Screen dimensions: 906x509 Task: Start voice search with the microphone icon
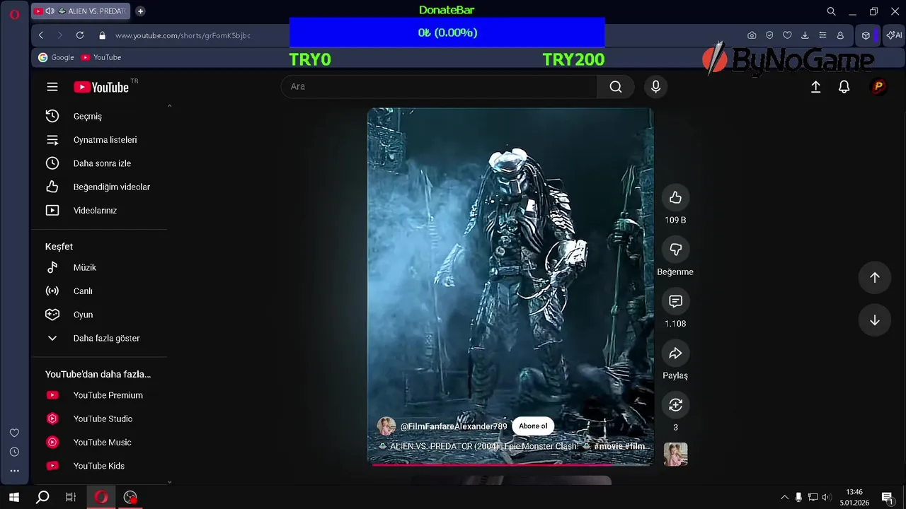click(655, 86)
